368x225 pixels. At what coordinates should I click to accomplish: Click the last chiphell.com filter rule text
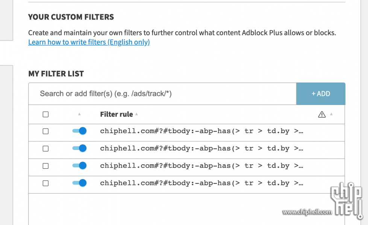pyautogui.click(x=201, y=183)
